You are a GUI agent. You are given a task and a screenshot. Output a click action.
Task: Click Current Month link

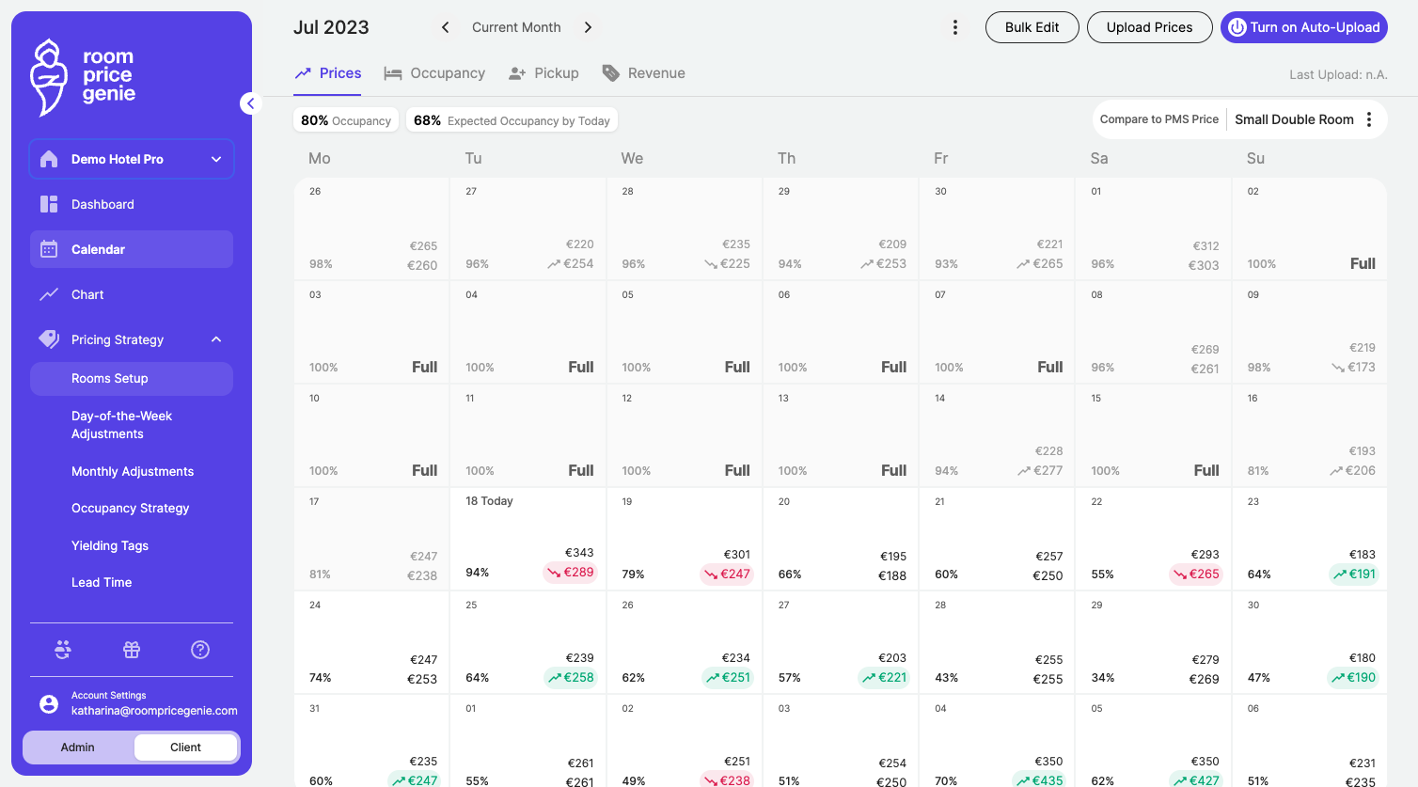(516, 27)
